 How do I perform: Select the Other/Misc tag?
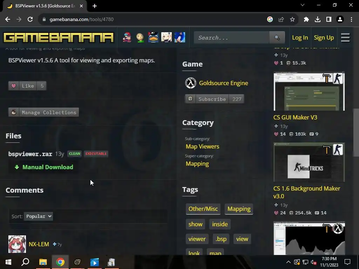click(203, 209)
